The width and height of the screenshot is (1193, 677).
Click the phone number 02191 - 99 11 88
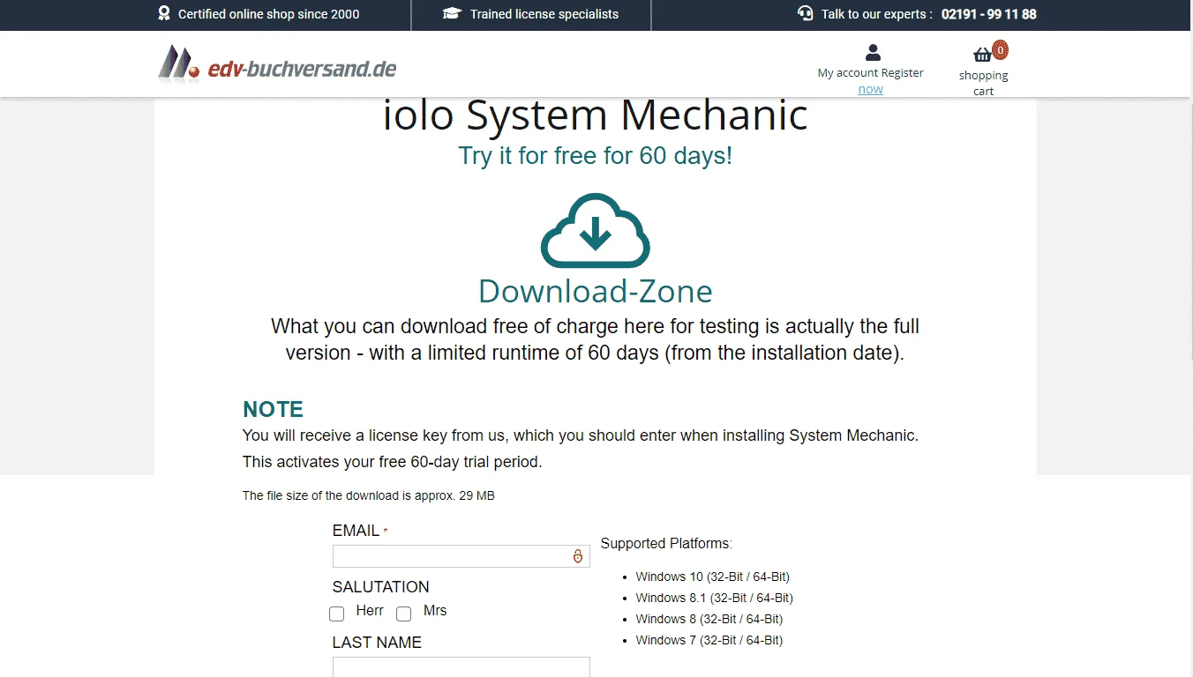(988, 14)
